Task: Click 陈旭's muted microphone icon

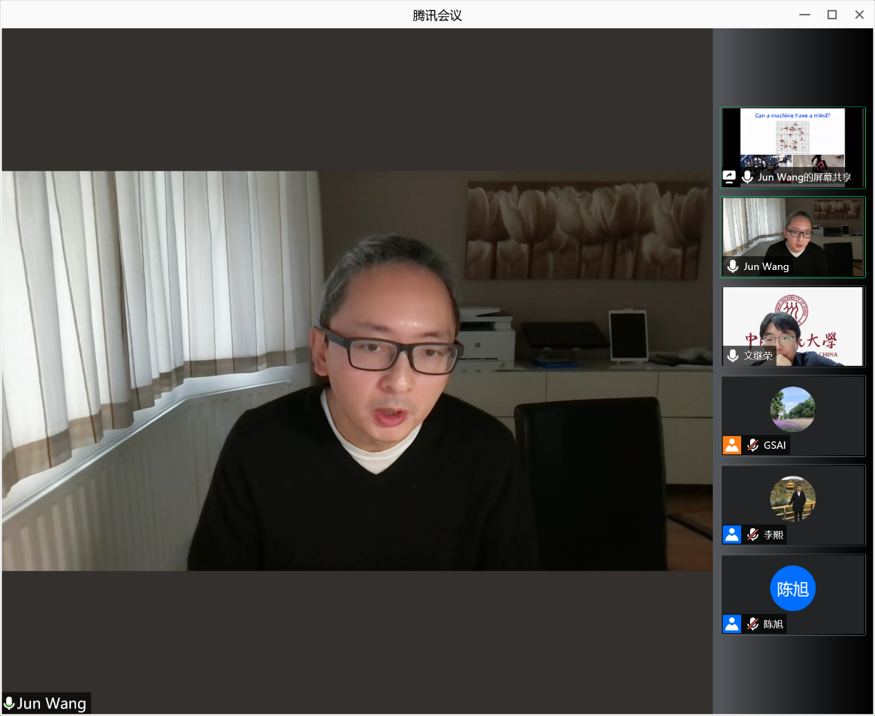Action: tap(753, 624)
